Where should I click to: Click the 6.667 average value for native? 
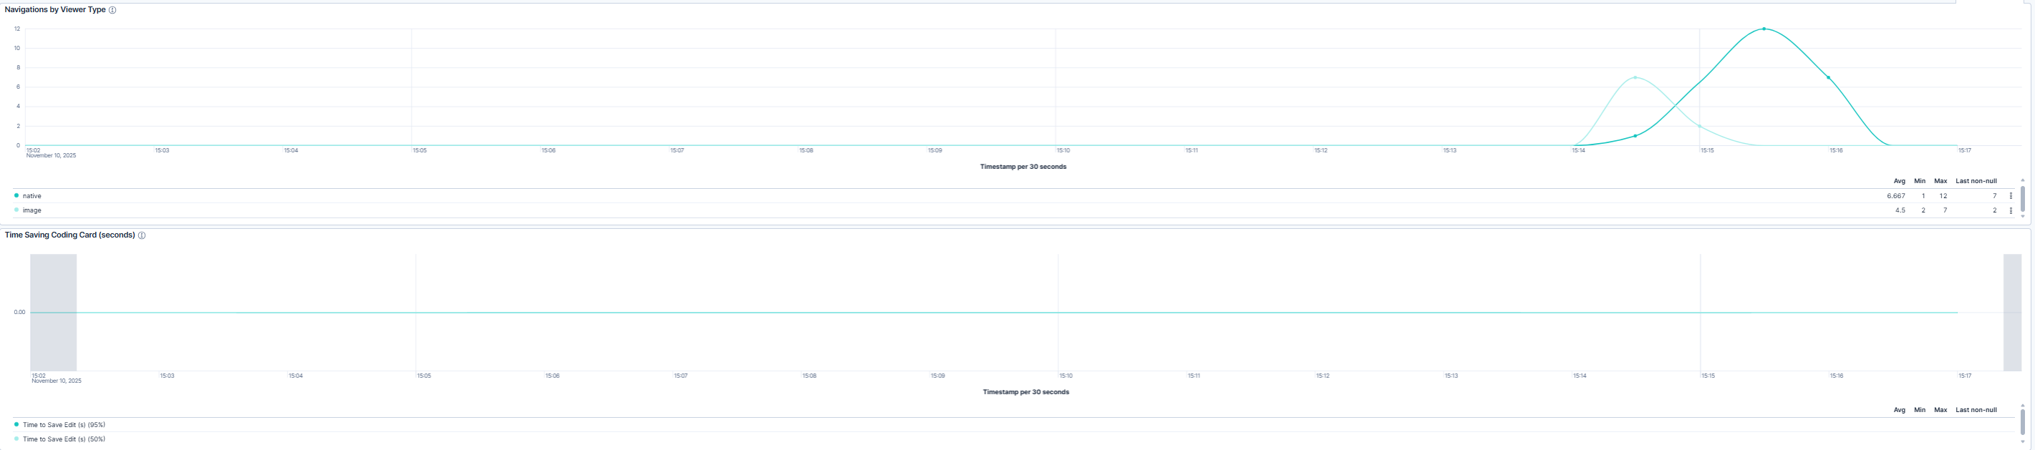pos(1896,196)
